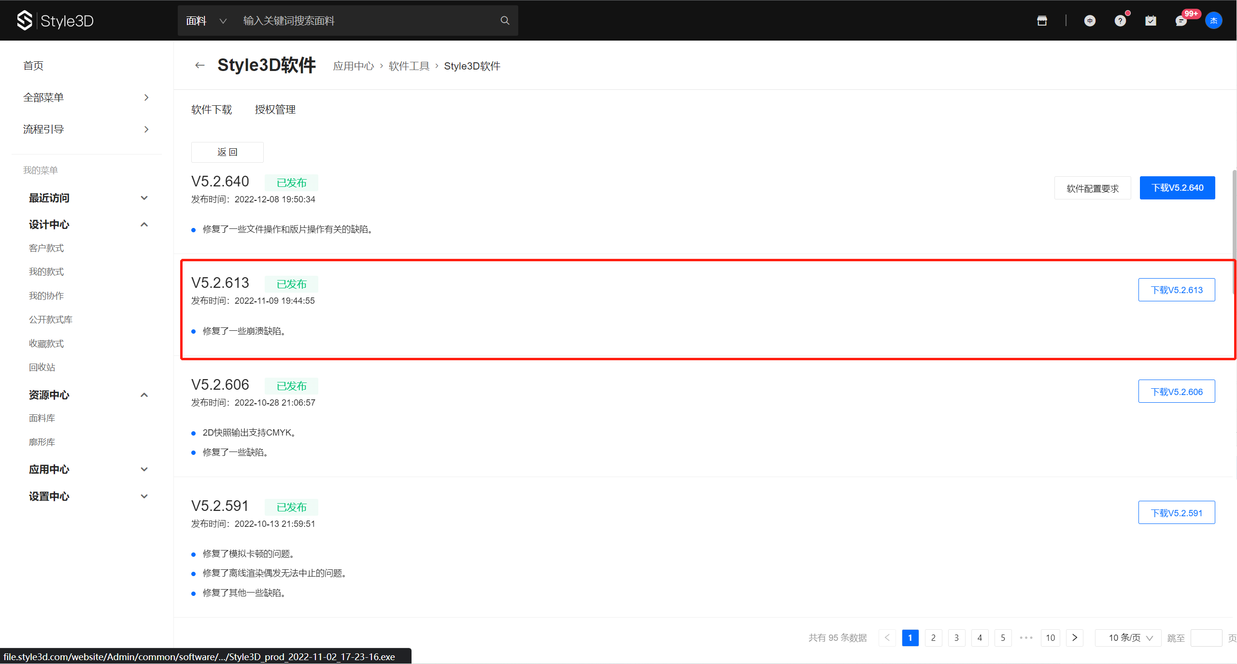
Task: Click the release time 2022-10-13 21:59:51
Action: point(275,524)
